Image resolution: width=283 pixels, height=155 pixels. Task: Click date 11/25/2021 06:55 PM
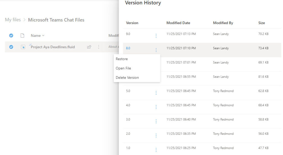(181, 77)
